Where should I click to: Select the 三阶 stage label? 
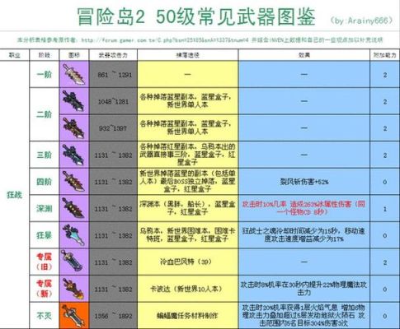pos(44,155)
